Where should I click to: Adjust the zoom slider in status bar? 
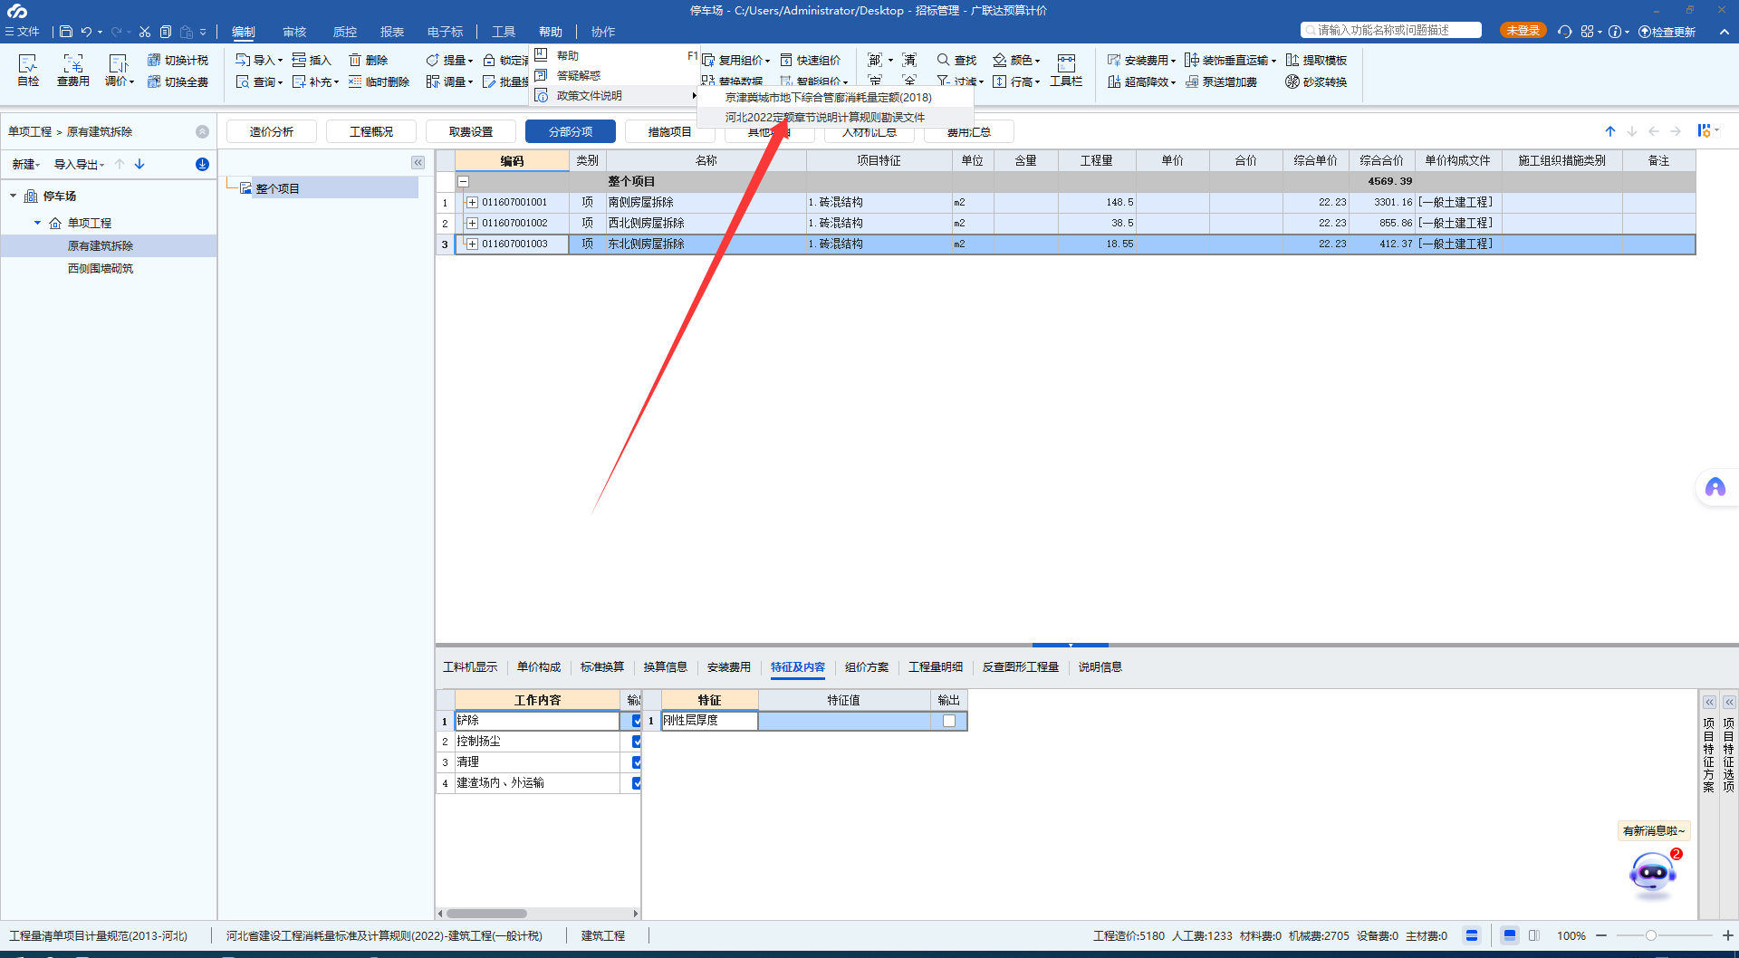click(x=1651, y=935)
